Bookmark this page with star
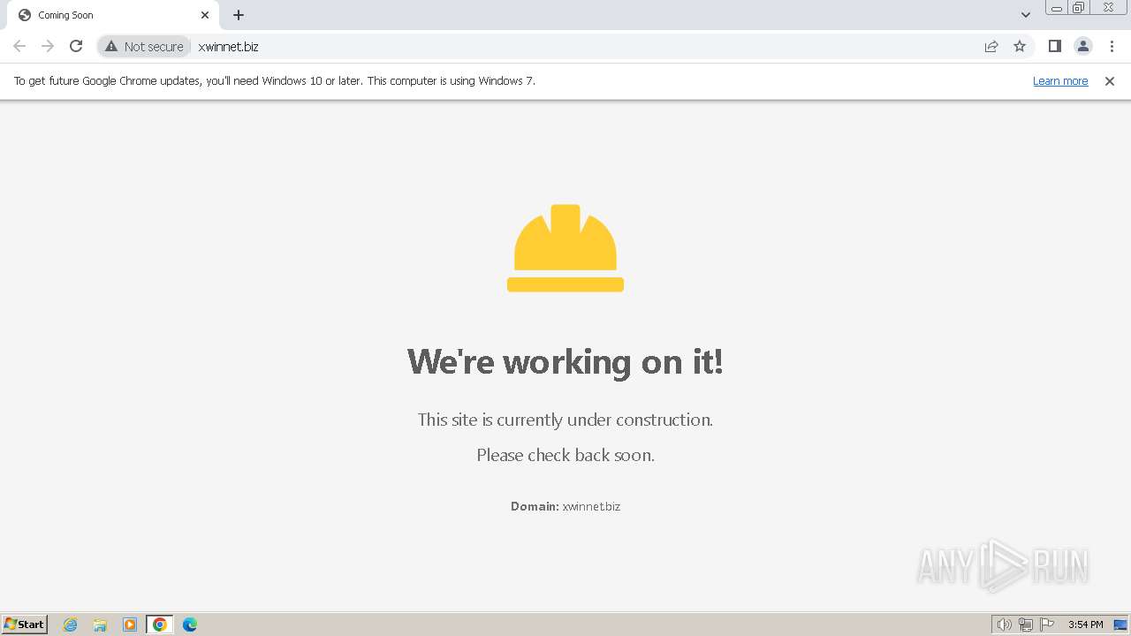This screenshot has height=636, width=1131. click(x=1020, y=46)
